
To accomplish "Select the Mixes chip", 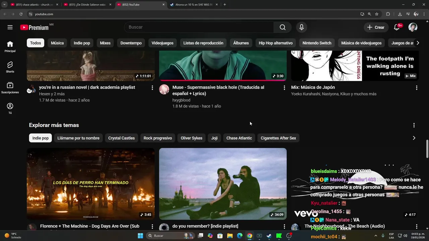I will (x=105, y=43).
